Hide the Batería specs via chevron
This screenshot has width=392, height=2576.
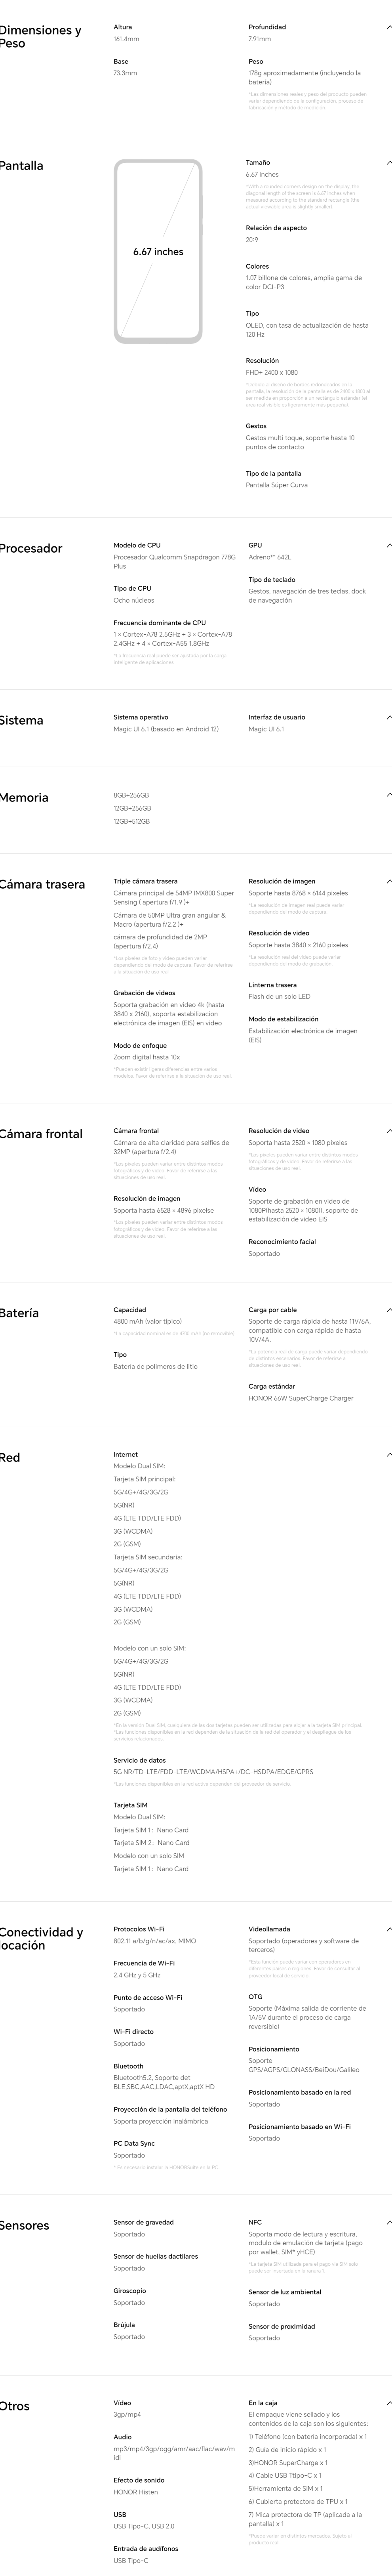388,1310
